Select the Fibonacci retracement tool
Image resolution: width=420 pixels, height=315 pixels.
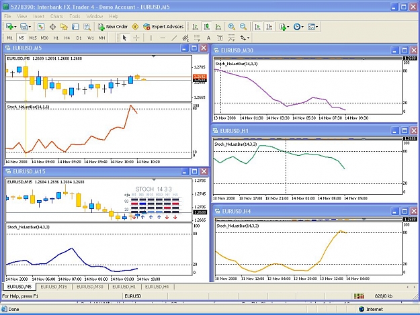coord(197,38)
